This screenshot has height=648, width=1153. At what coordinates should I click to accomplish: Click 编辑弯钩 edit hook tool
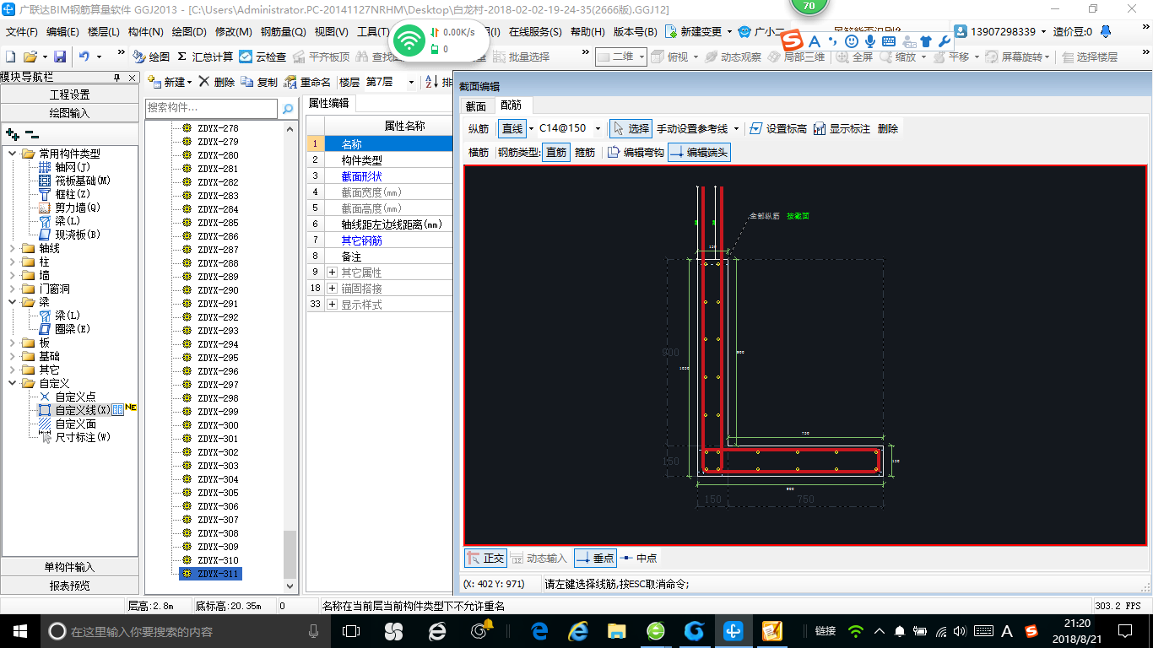(635, 153)
